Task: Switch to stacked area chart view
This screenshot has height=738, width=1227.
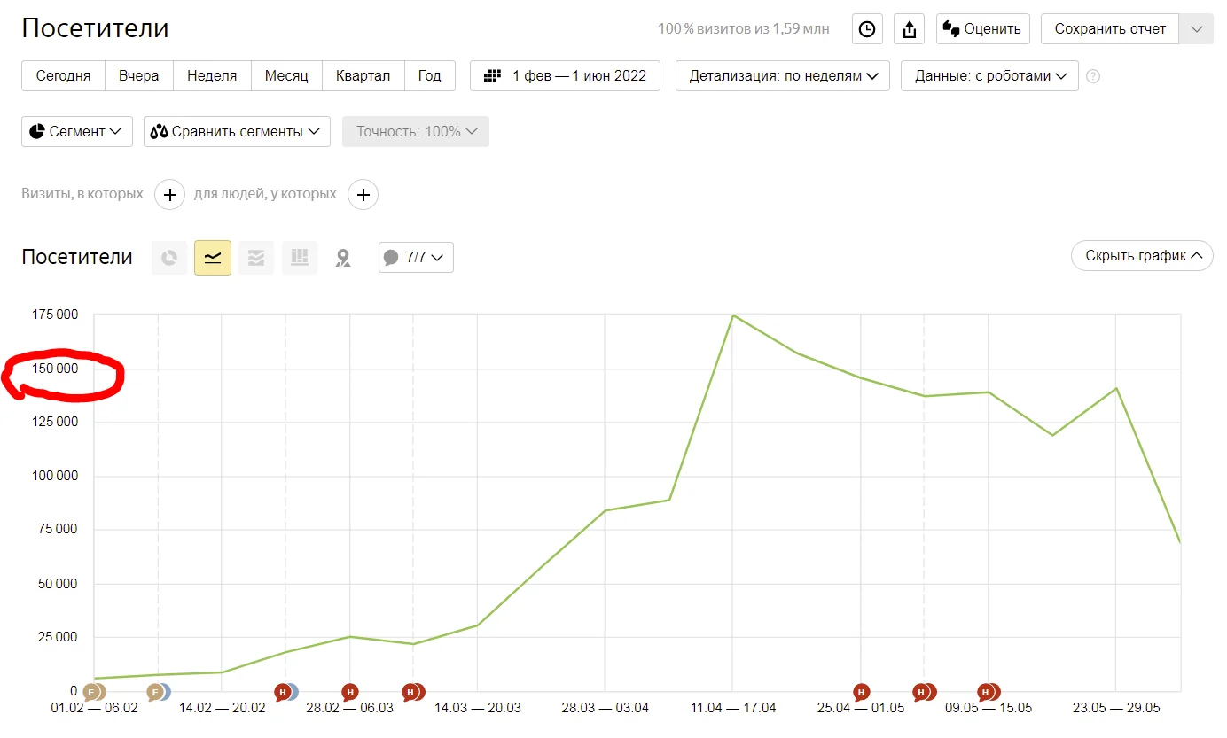Action: pyautogui.click(x=256, y=258)
